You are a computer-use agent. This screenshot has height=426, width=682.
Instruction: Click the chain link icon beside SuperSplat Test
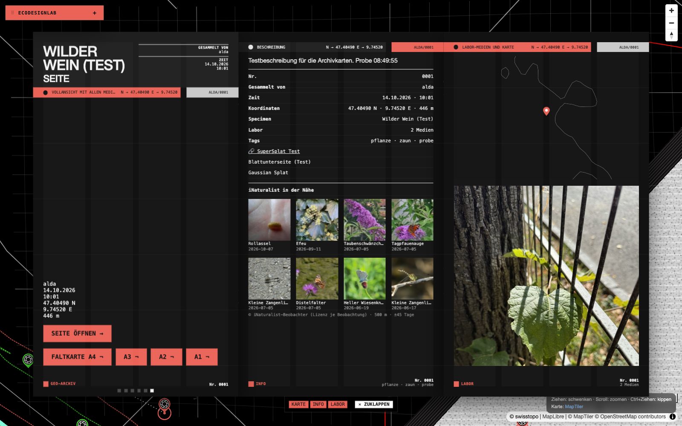(x=251, y=151)
